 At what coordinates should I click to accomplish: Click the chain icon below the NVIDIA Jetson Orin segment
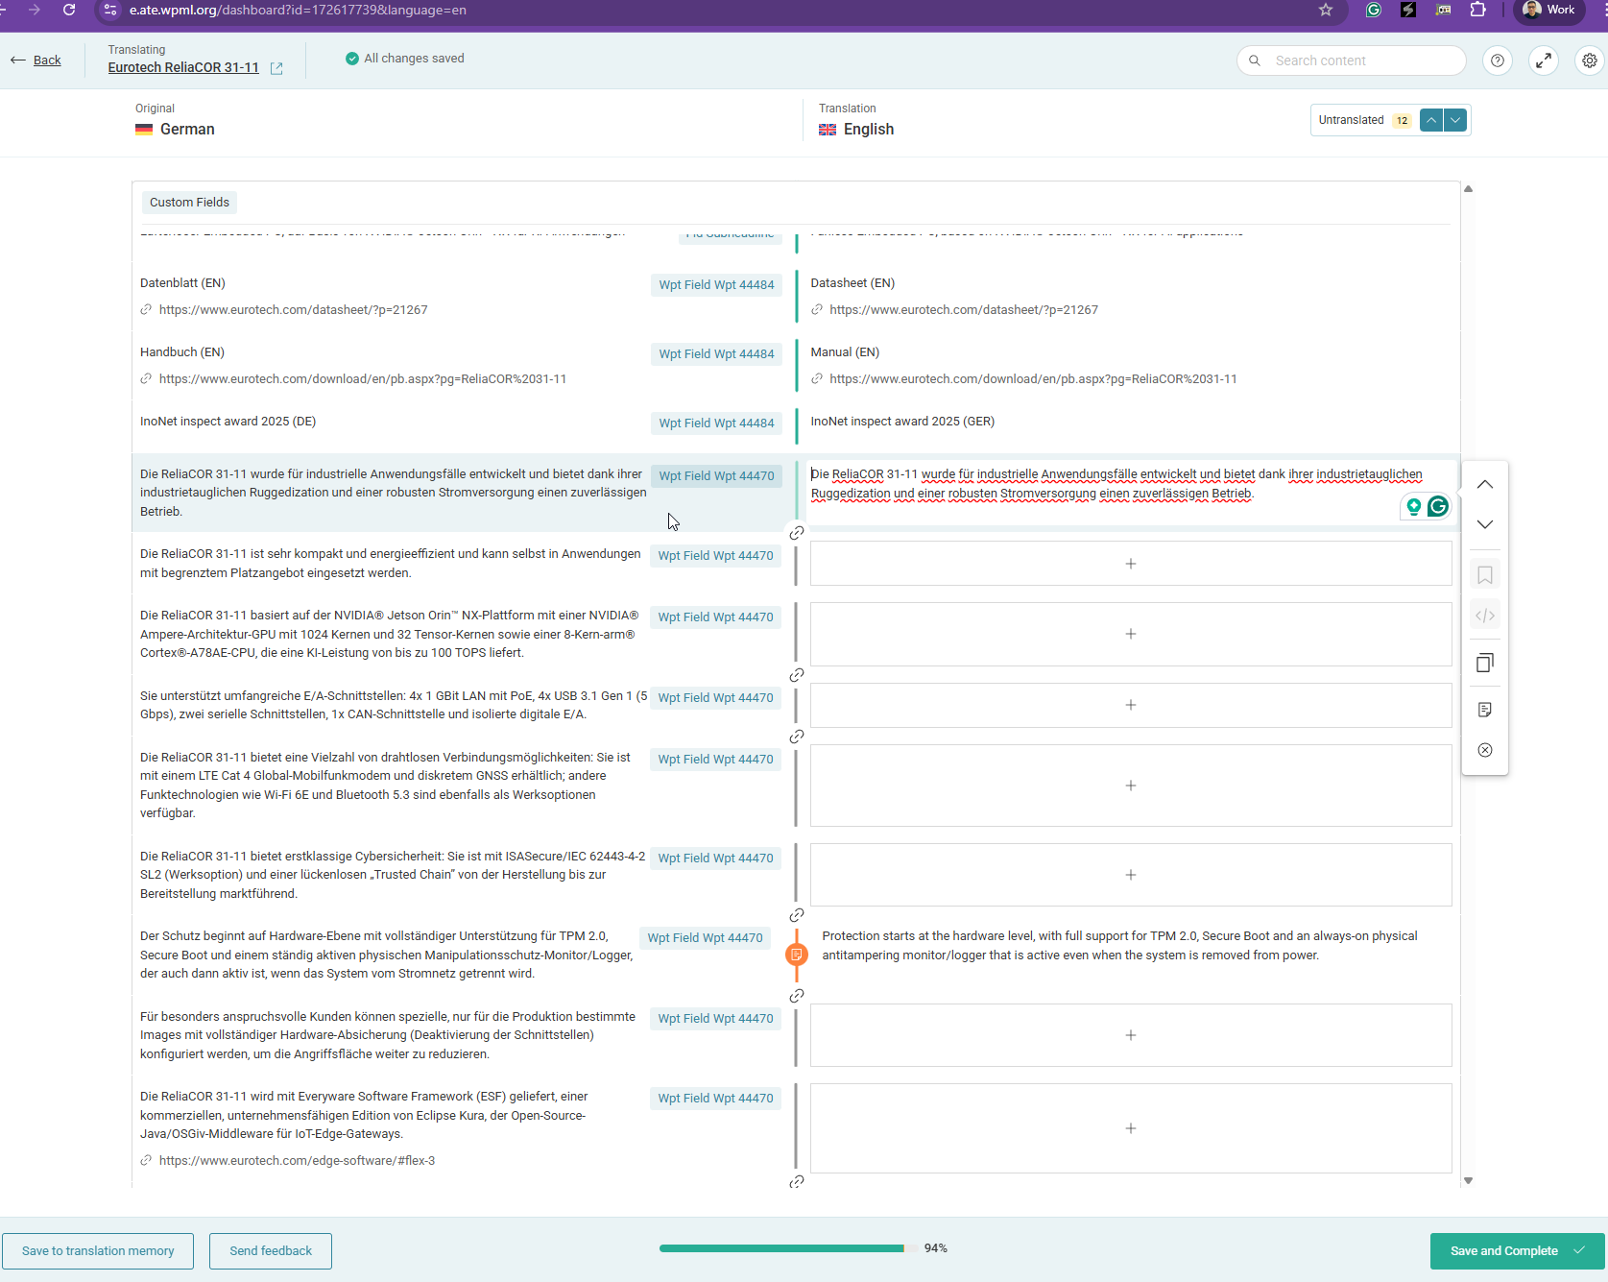(x=797, y=675)
